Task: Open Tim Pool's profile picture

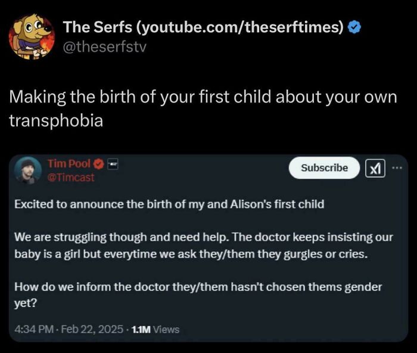Action: click(x=28, y=171)
